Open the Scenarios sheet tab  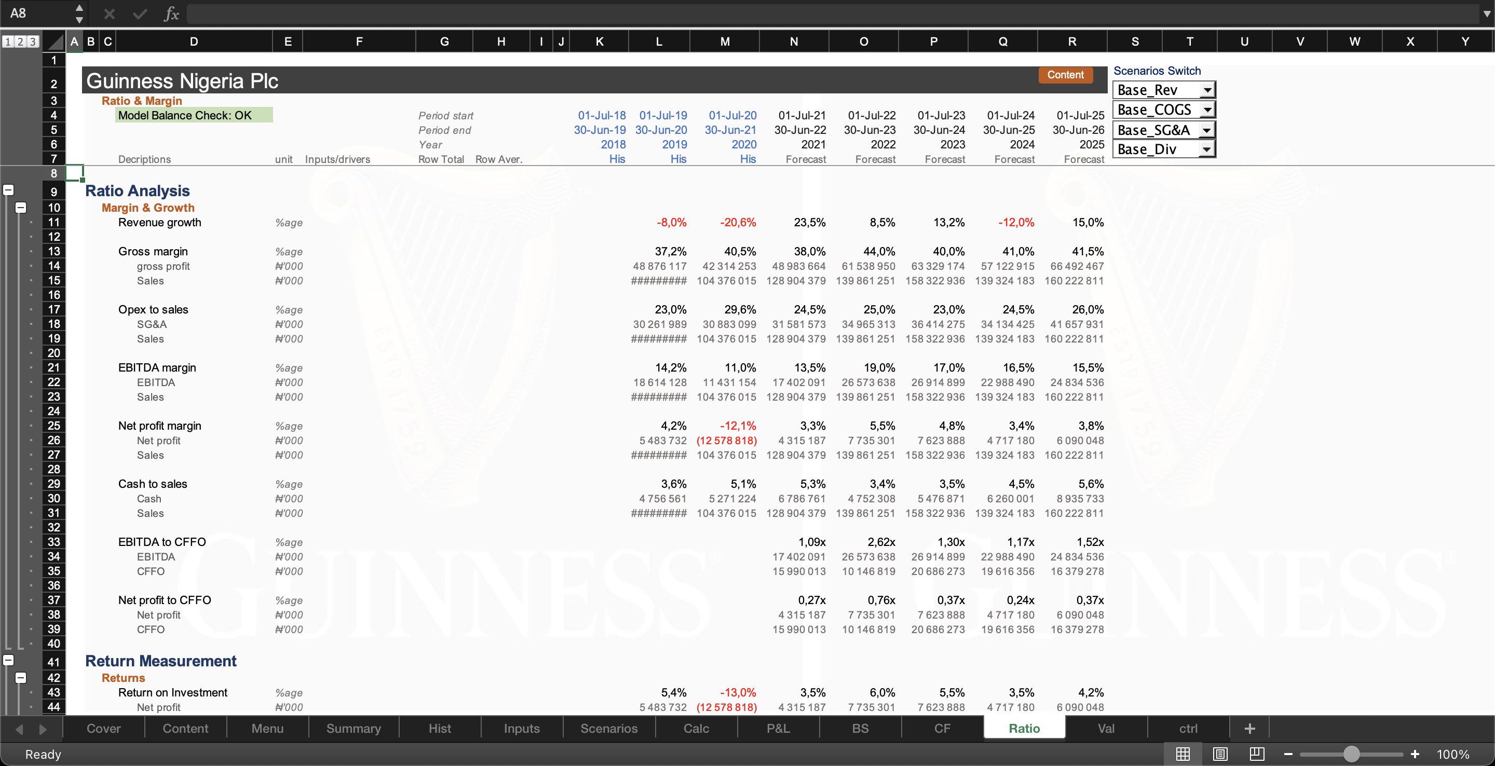point(609,728)
